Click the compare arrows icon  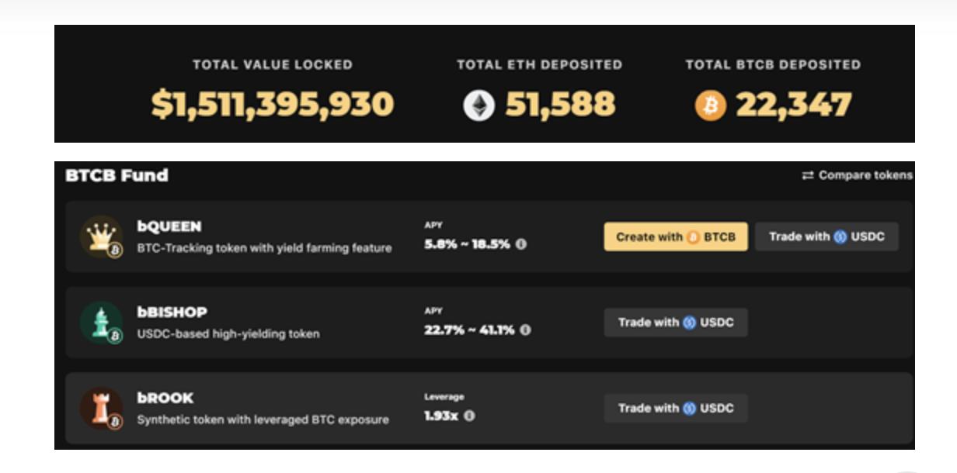click(808, 175)
